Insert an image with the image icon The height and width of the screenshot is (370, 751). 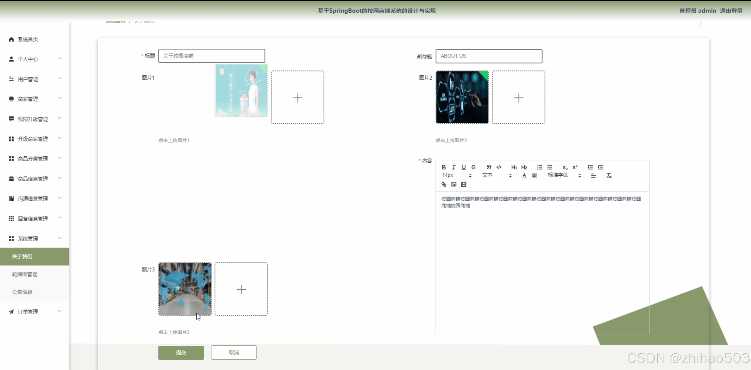pos(454,185)
